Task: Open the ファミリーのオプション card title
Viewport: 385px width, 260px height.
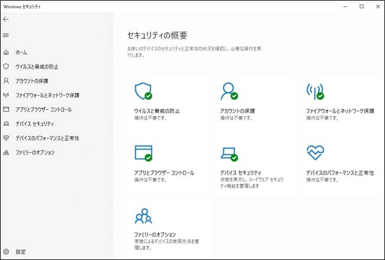Action: pos(155,234)
